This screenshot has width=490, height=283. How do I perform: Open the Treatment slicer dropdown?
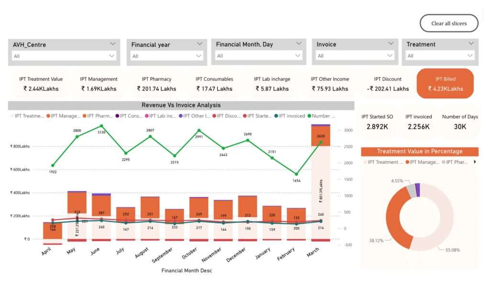tap(469, 56)
